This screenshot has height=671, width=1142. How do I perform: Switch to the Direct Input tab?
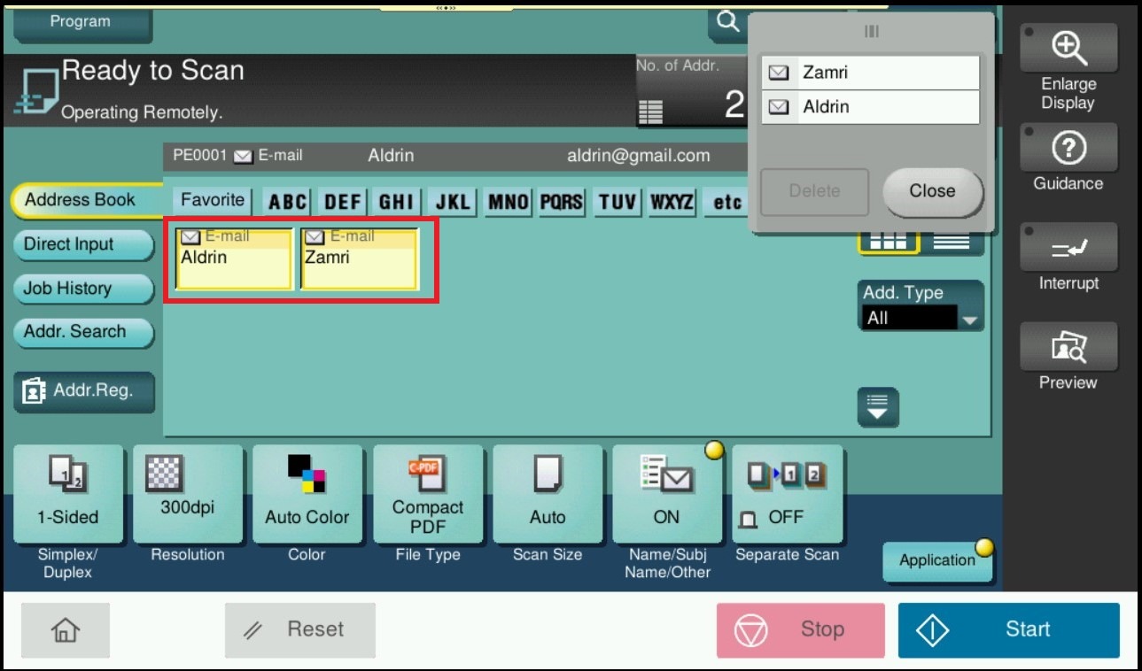(x=82, y=245)
